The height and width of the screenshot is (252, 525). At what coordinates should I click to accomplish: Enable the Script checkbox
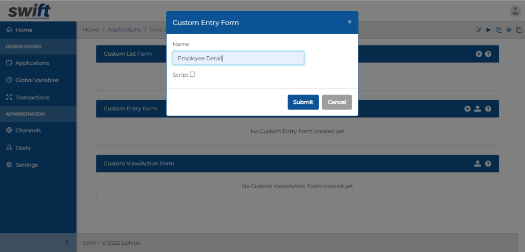point(193,74)
